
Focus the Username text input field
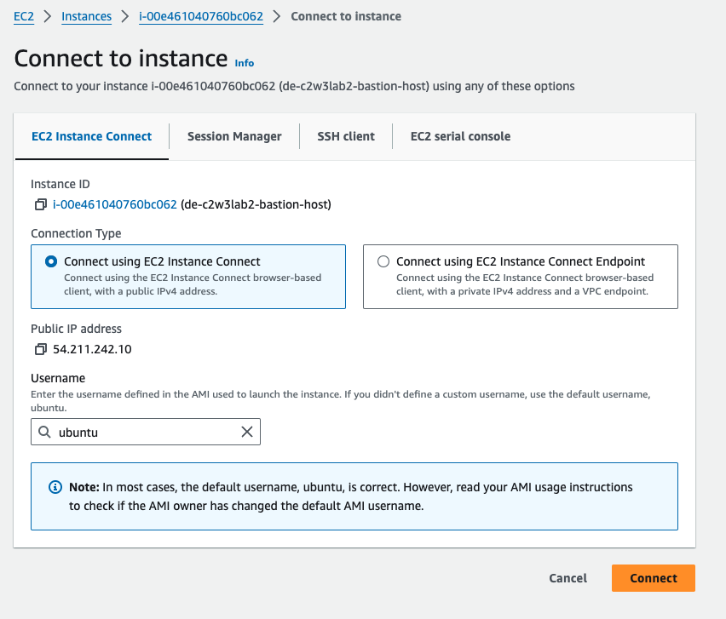tap(145, 433)
